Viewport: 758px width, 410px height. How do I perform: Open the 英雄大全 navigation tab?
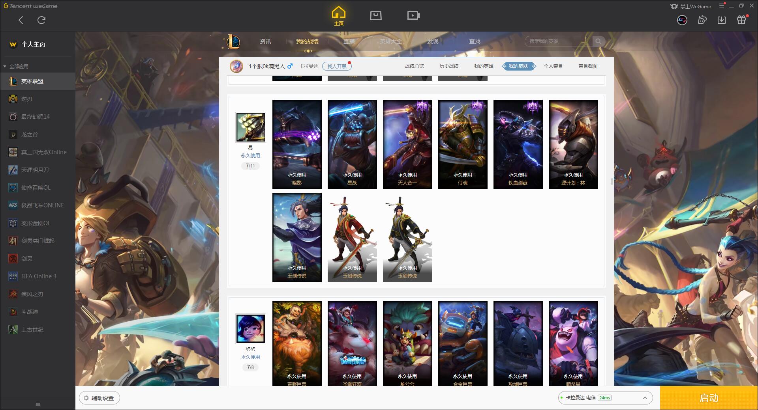click(x=391, y=41)
